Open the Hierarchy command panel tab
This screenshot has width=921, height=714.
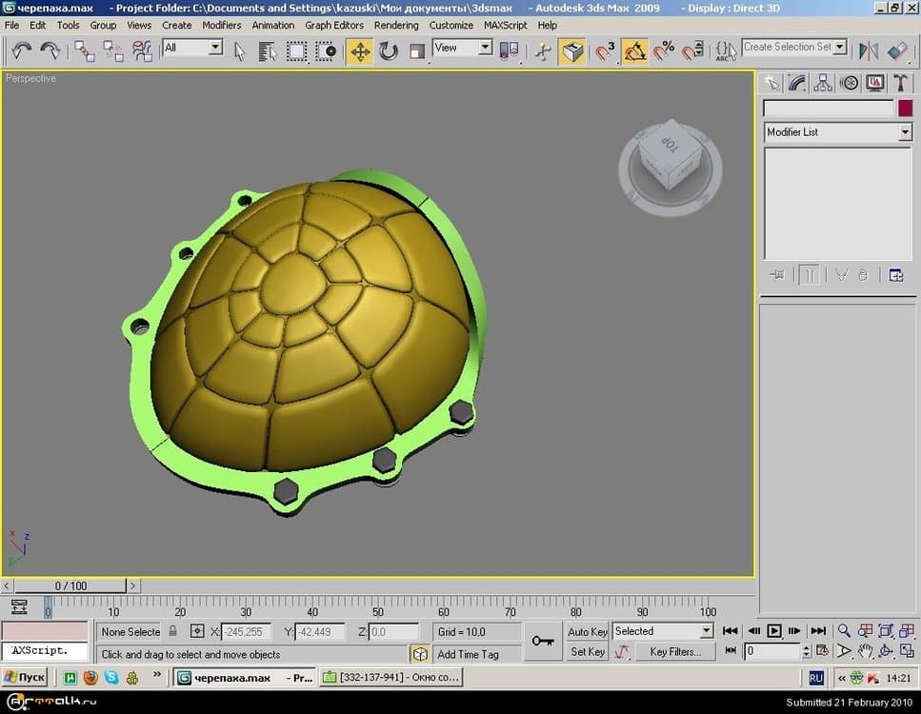pyautogui.click(x=823, y=84)
